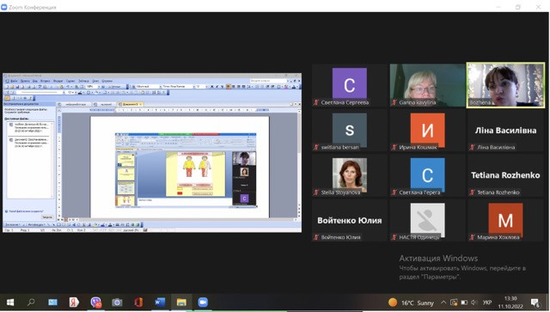Screen dimensions: 550x312
Task: Open the 16°C Sunny weather widget
Action: click(411, 303)
